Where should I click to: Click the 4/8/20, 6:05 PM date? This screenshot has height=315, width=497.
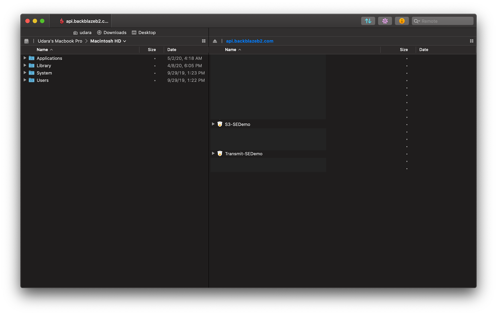(185, 66)
